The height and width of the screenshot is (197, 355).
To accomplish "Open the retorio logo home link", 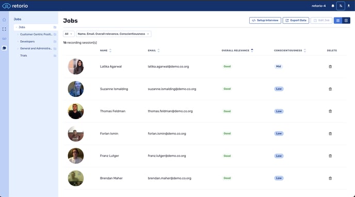I will coord(15,6).
